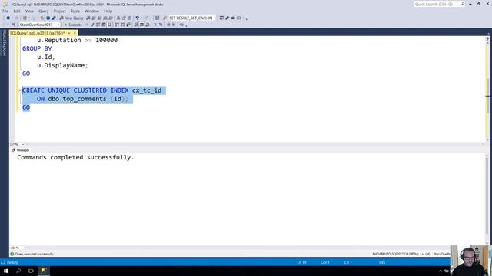
Task: Select the Messages results tab
Action: pos(21,150)
